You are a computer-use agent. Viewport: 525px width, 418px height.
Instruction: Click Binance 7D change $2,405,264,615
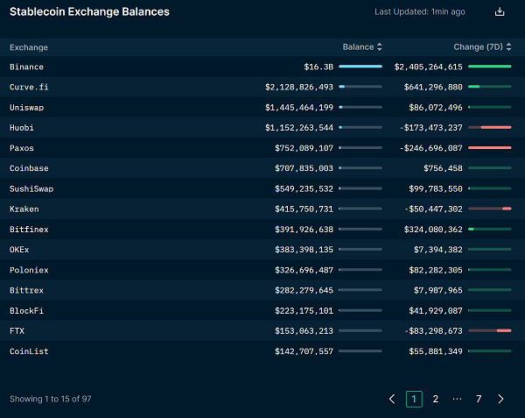tap(428, 67)
